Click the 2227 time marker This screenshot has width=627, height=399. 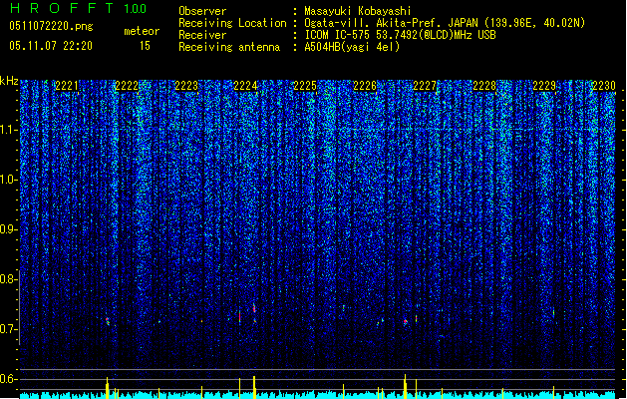pyautogui.click(x=425, y=86)
